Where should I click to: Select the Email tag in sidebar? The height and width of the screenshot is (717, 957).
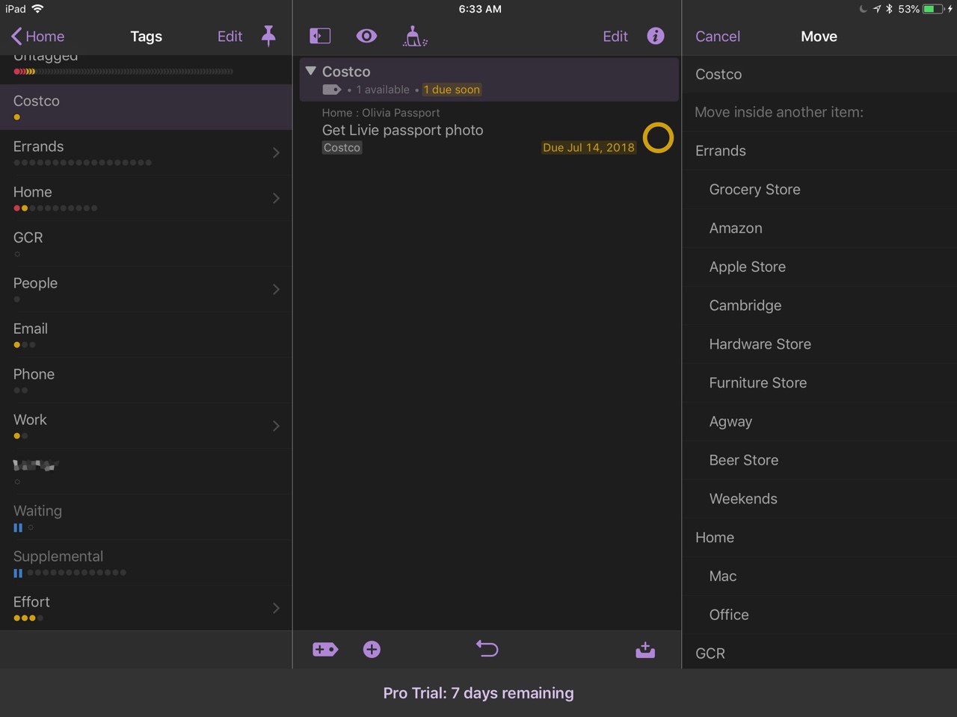point(146,335)
